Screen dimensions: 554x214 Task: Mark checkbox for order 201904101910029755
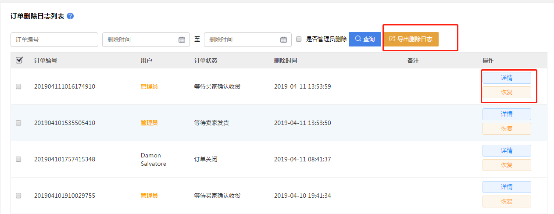coord(18,196)
